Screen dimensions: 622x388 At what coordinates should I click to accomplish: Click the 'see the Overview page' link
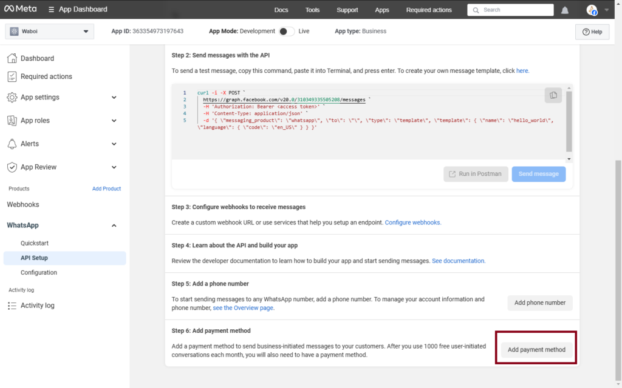[x=244, y=307]
